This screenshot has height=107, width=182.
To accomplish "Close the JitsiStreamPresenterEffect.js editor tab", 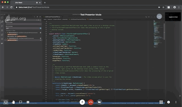I will click(61, 17).
